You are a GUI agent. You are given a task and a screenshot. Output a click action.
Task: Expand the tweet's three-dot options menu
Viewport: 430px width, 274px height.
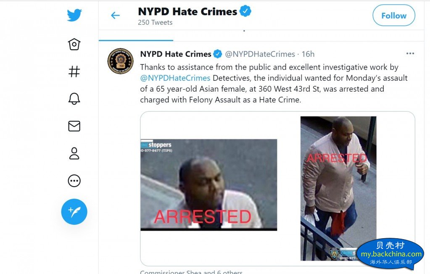click(x=410, y=53)
